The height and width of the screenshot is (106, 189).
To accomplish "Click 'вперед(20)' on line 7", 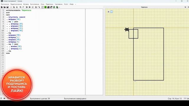I will (17, 24).
